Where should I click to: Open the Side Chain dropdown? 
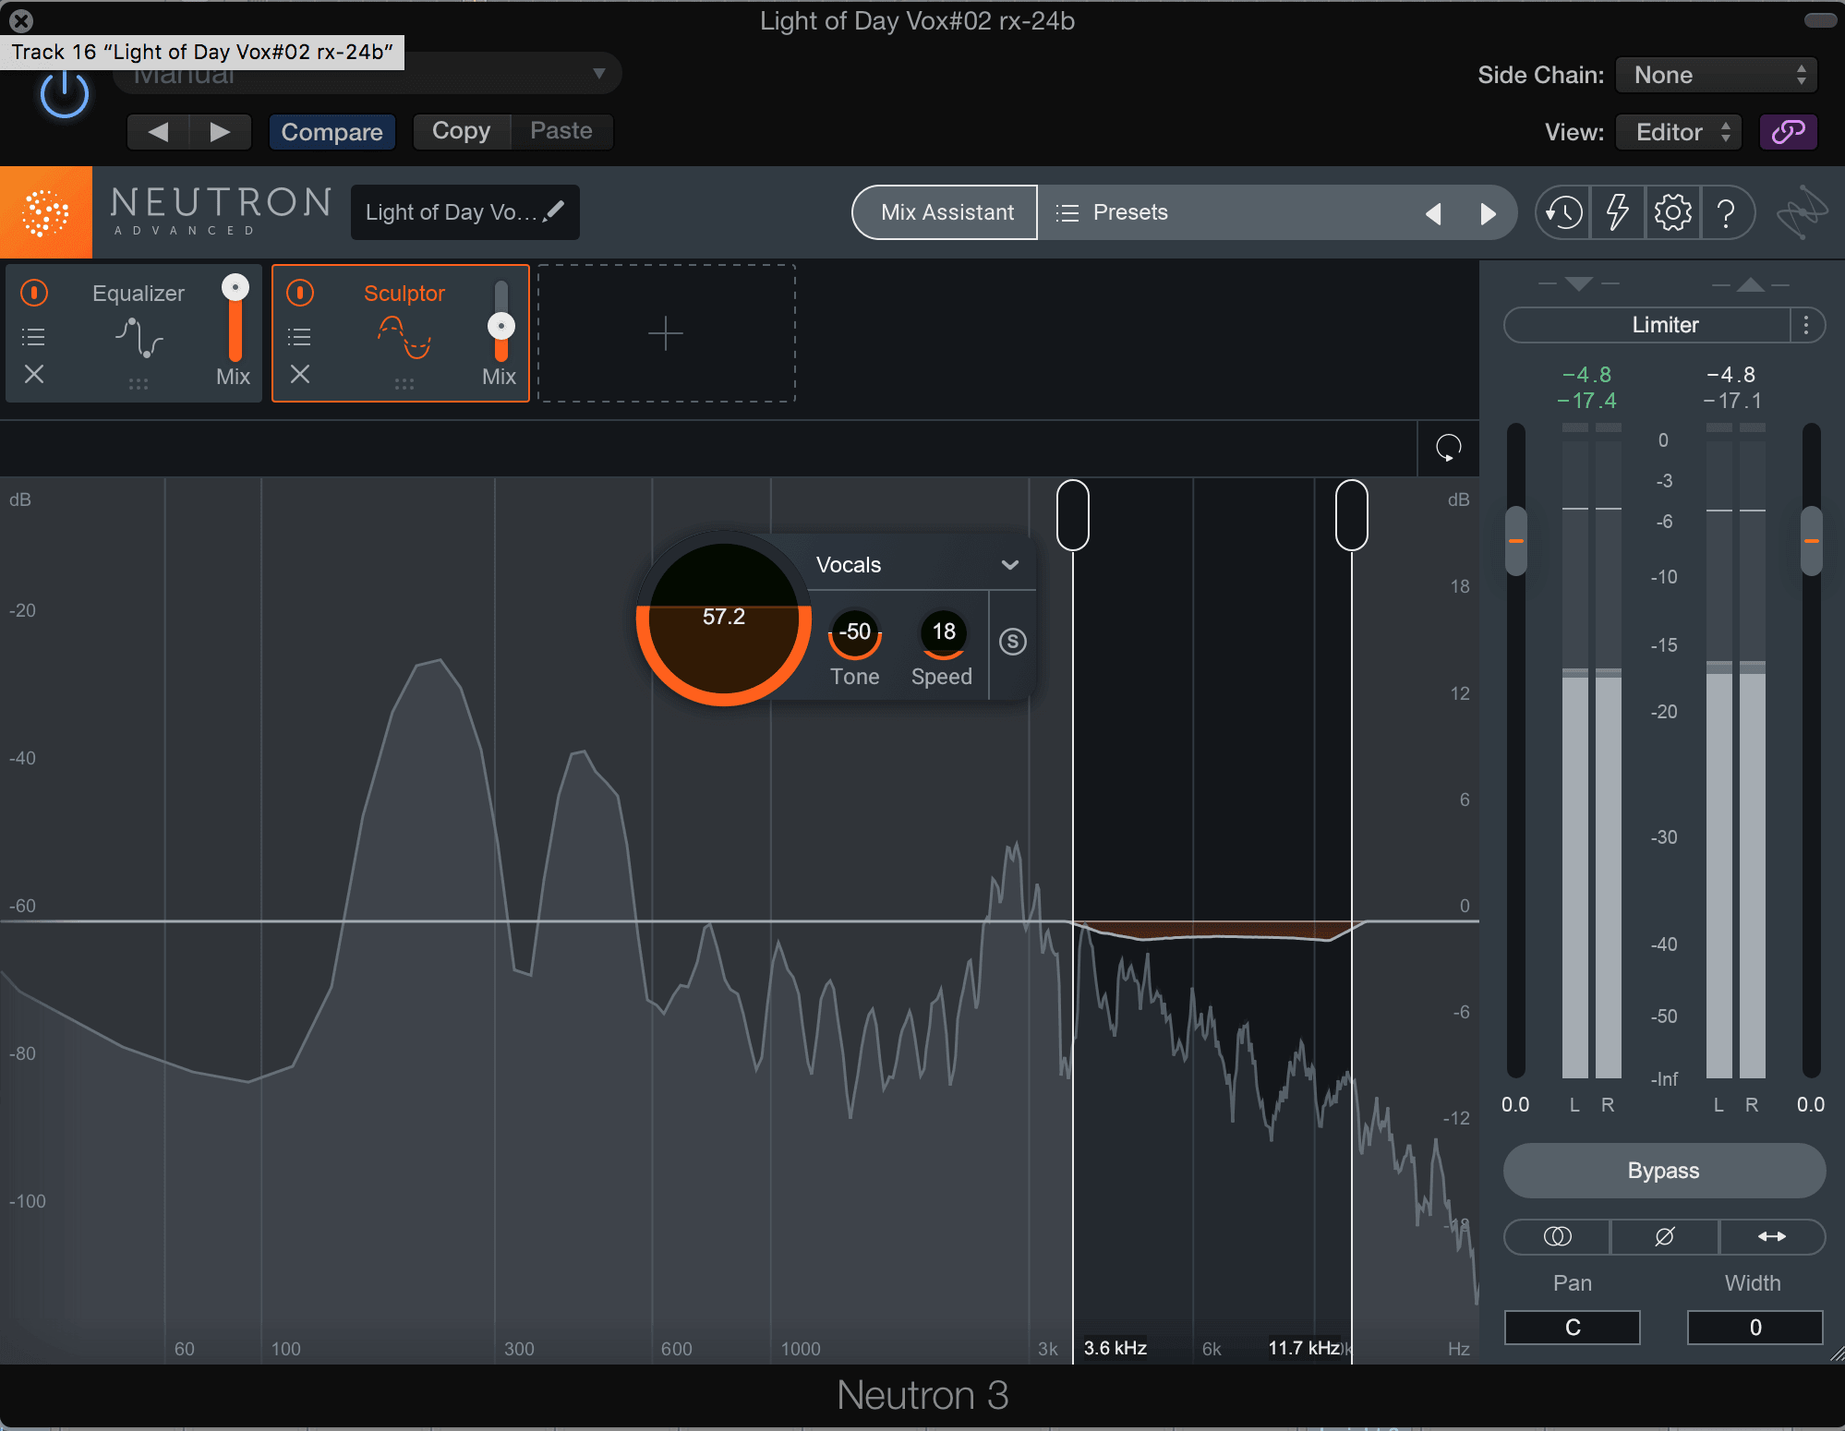(1717, 75)
